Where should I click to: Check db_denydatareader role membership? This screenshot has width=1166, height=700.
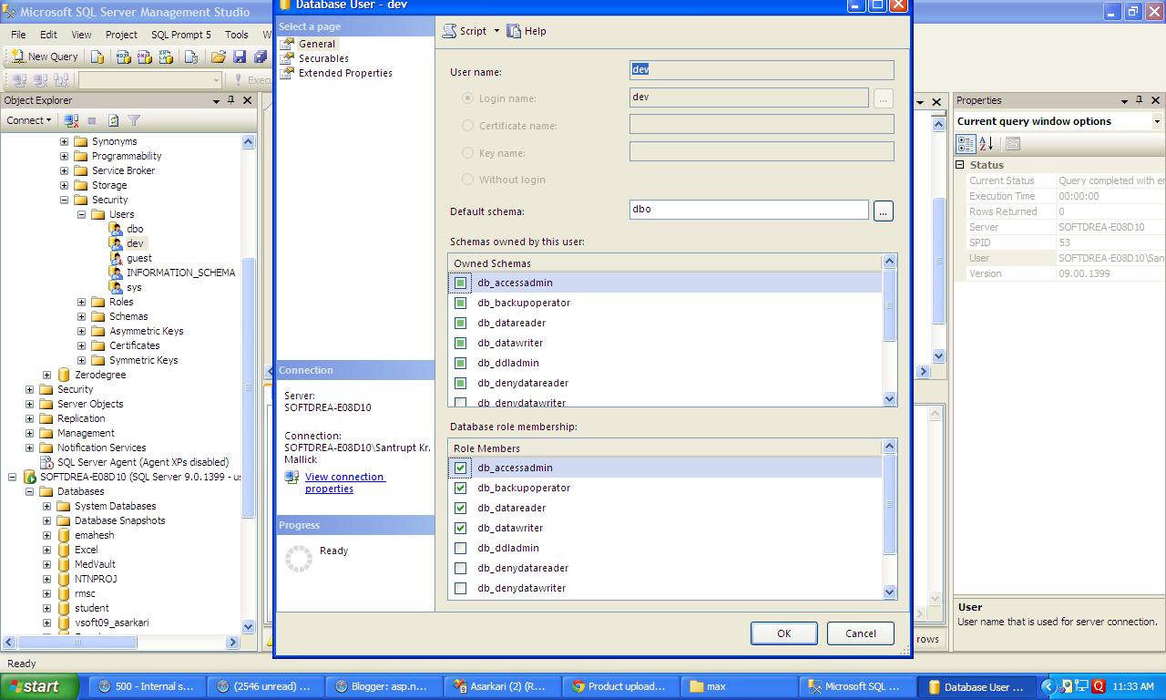point(460,568)
